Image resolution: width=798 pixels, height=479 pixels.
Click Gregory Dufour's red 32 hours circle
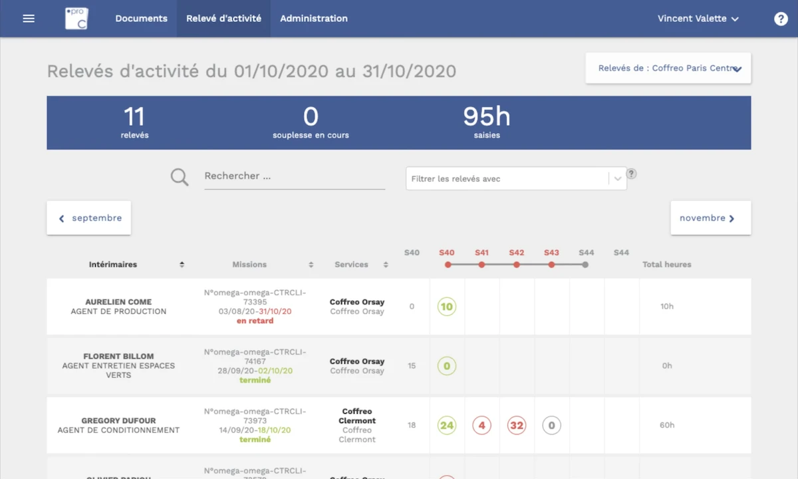coord(517,425)
